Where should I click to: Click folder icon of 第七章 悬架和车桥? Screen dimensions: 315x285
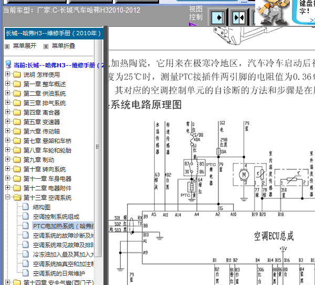pyautogui.click(x=17, y=140)
